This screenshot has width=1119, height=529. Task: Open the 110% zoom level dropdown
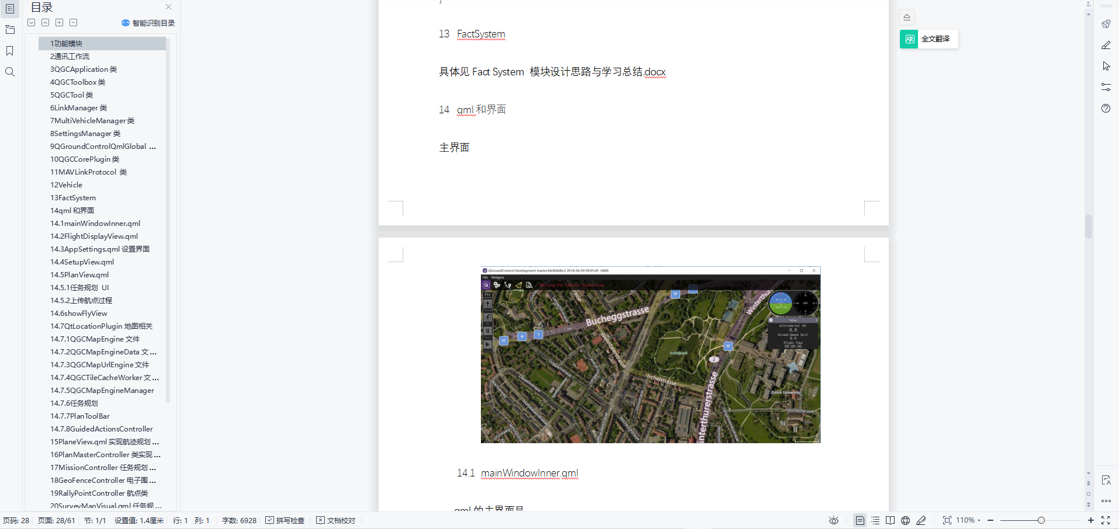coord(970,520)
